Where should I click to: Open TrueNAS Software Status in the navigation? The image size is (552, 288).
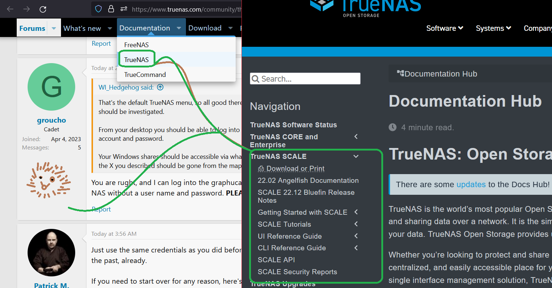point(293,125)
